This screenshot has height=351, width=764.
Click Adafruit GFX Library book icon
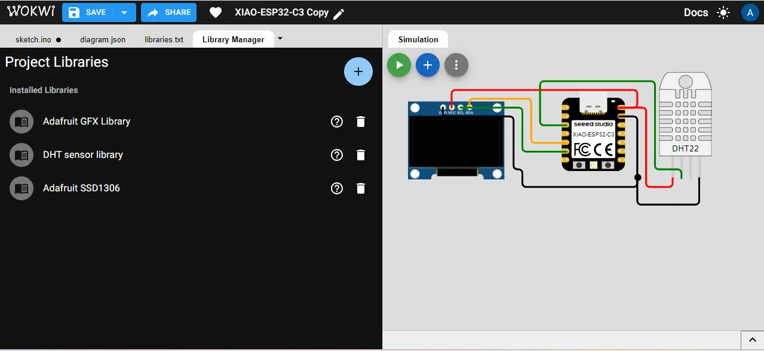tap(22, 122)
